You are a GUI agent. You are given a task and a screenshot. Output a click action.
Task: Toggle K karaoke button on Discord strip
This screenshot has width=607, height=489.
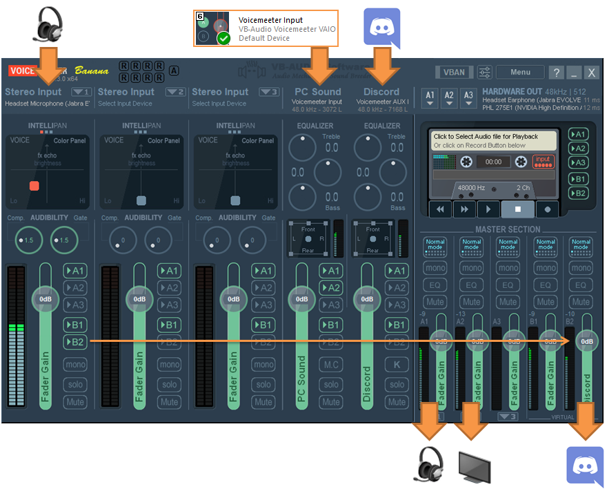pyautogui.click(x=397, y=364)
